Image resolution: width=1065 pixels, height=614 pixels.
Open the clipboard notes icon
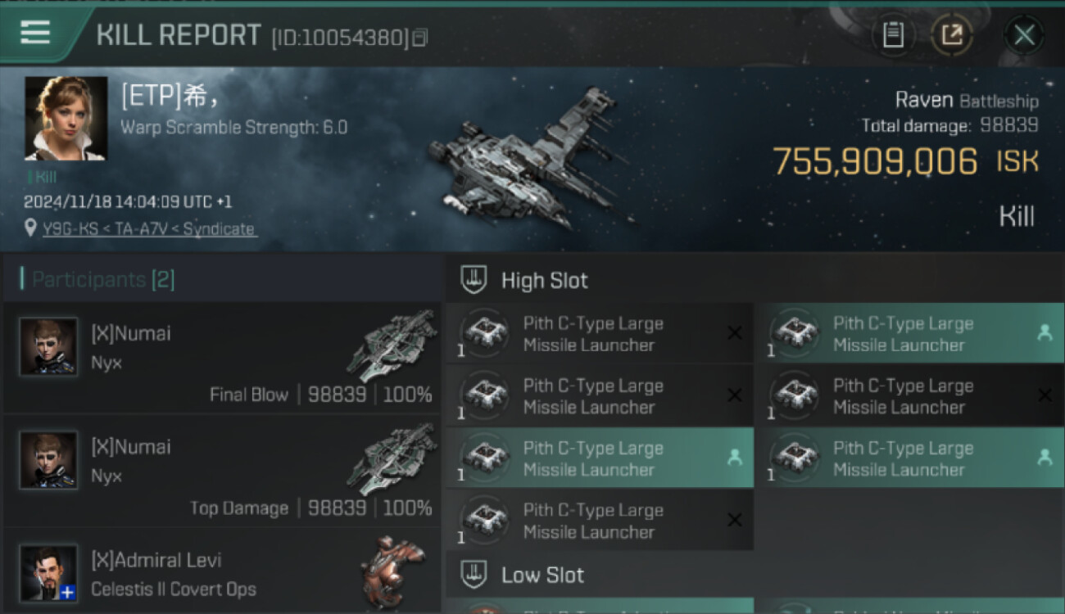[893, 35]
